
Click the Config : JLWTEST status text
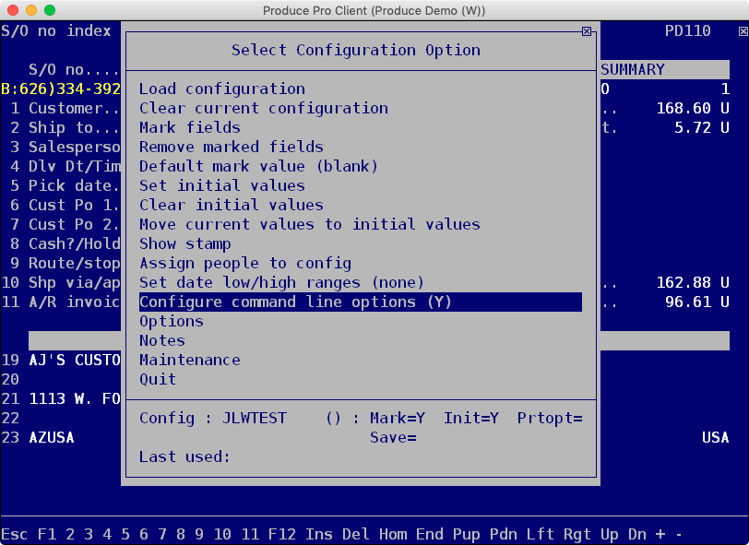(213, 419)
